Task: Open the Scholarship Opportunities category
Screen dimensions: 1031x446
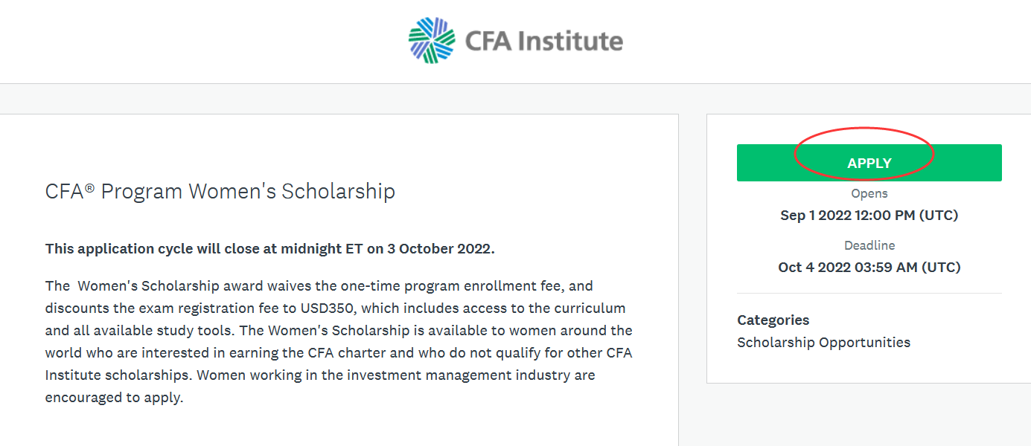Action: pyautogui.click(x=824, y=342)
